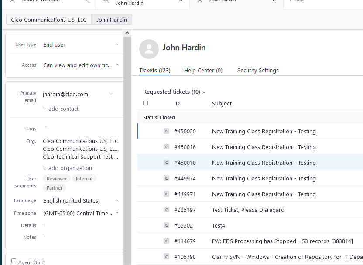Click the Internal user segment chip
363x265 pixels.
[x=84, y=179]
